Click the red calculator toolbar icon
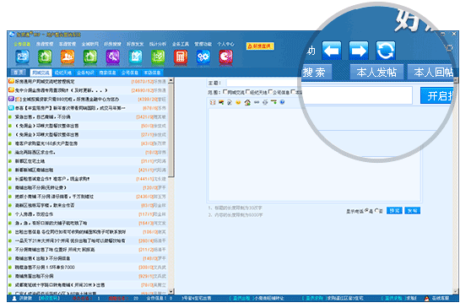471x308 pixels. click(181, 57)
